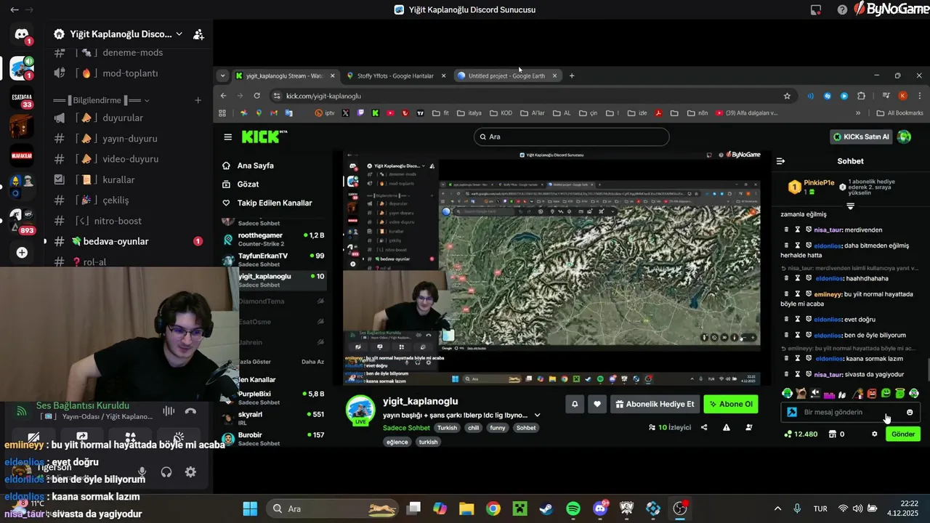The image size is (930, 523).
Task: Open Windows Start menu
Action: pyautogui.click(x=250, y=508)
